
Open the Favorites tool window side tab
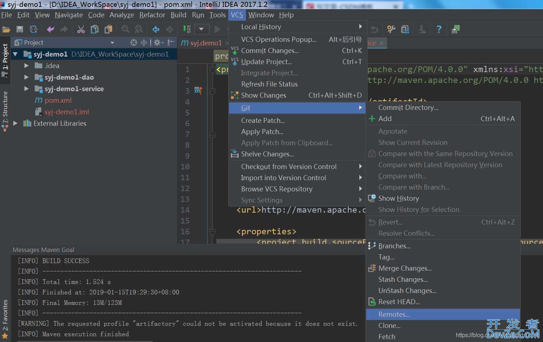tap(5, 319)
